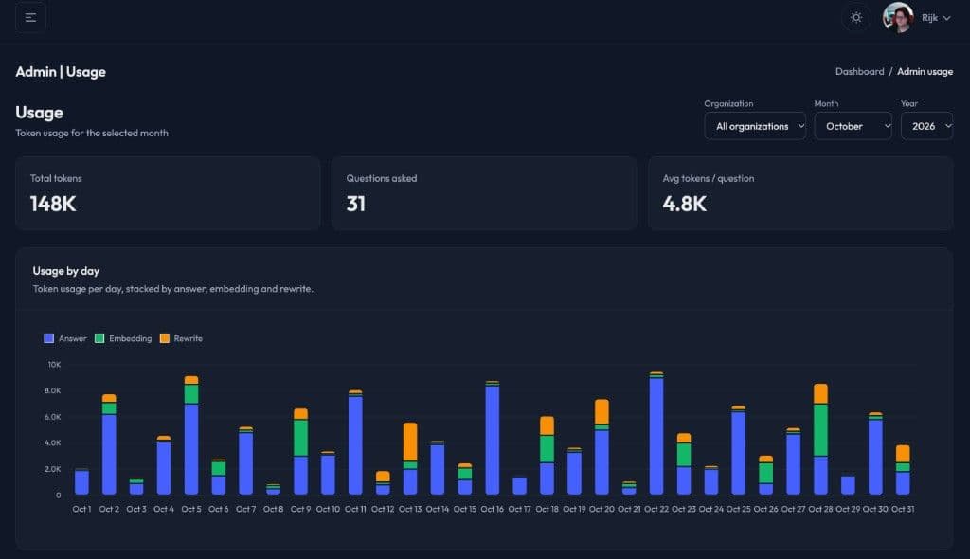Click the Oct 22 bar
The image size is (970, 559).
pyautogui.click(x=656, y=433)
